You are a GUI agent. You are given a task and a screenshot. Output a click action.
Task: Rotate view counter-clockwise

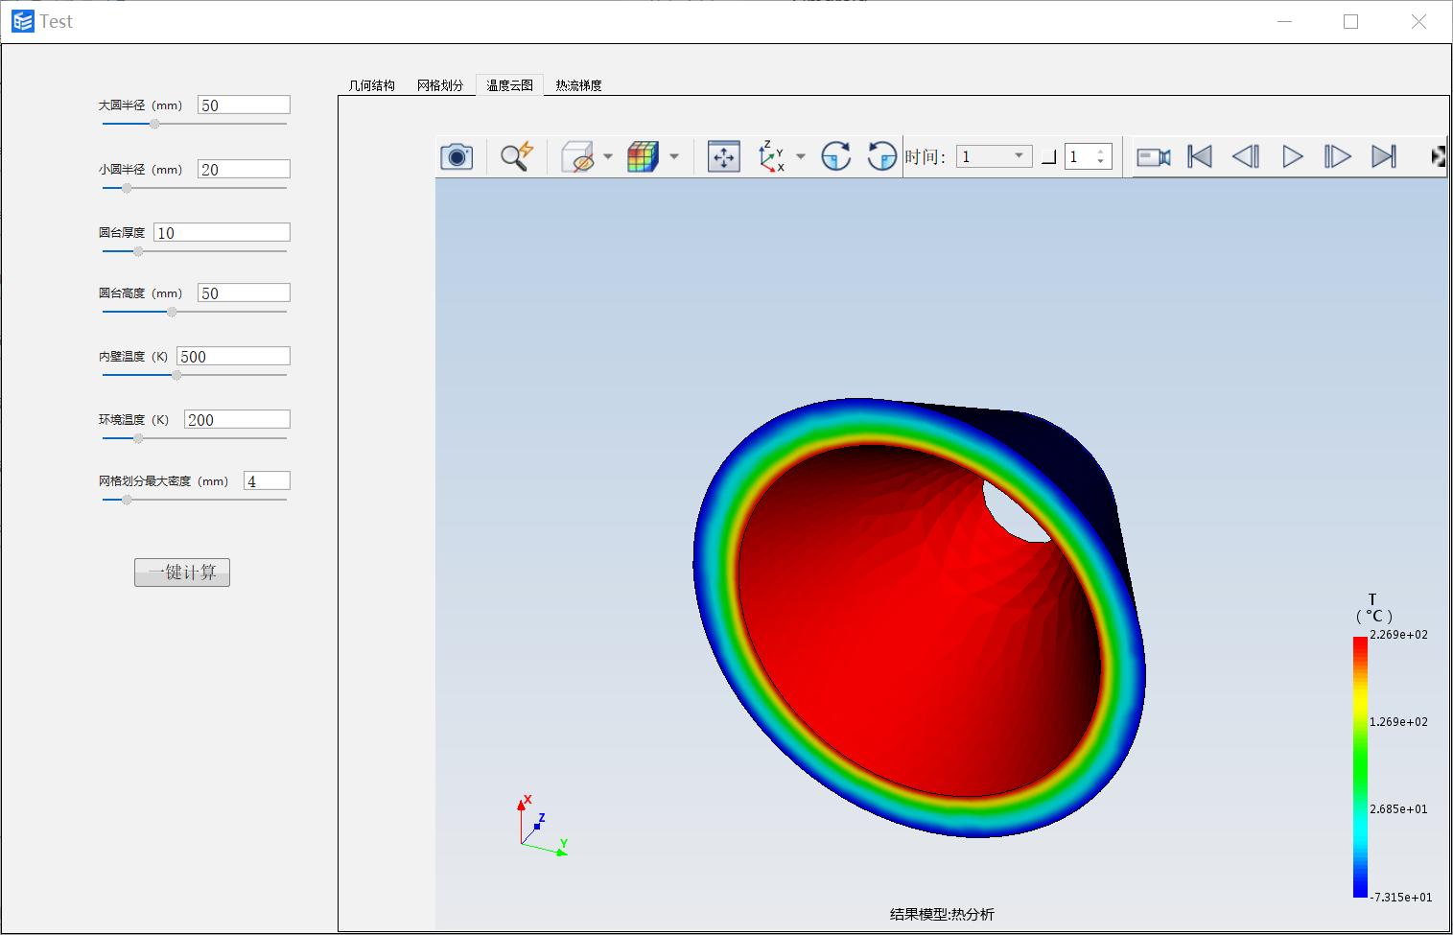point(881,156)
